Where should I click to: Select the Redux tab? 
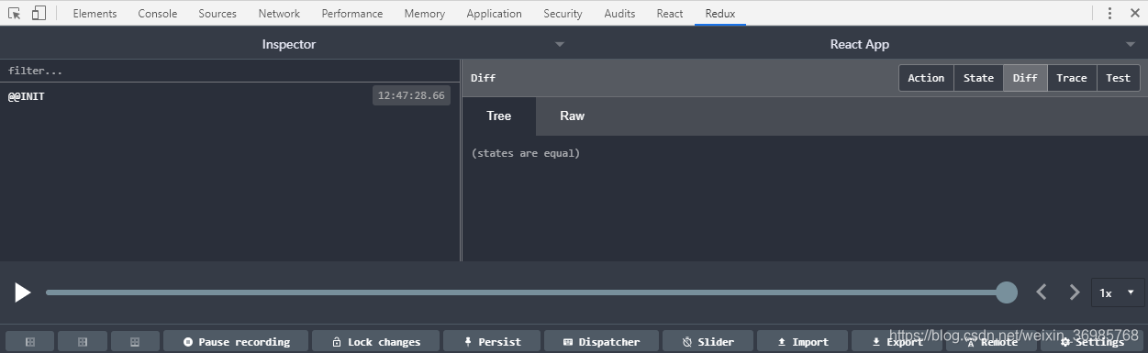(720, 13)
